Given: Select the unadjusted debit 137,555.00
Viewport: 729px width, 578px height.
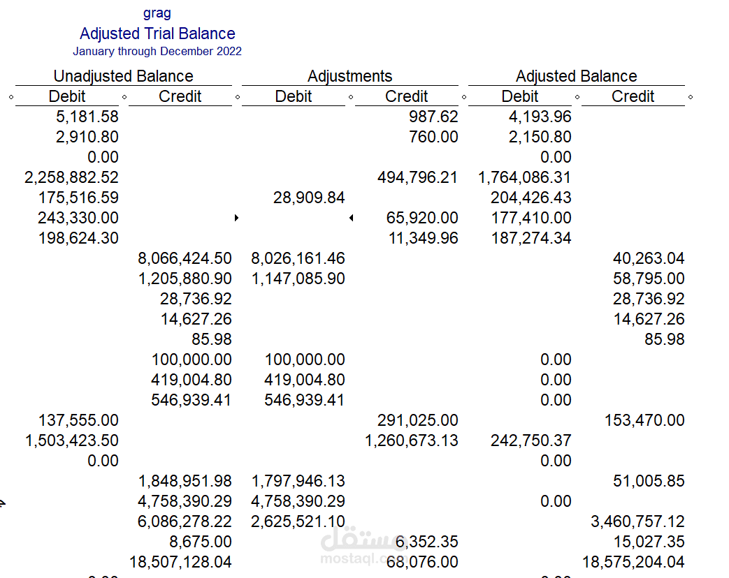Looking at the screenshot, I should coord(78,421).
